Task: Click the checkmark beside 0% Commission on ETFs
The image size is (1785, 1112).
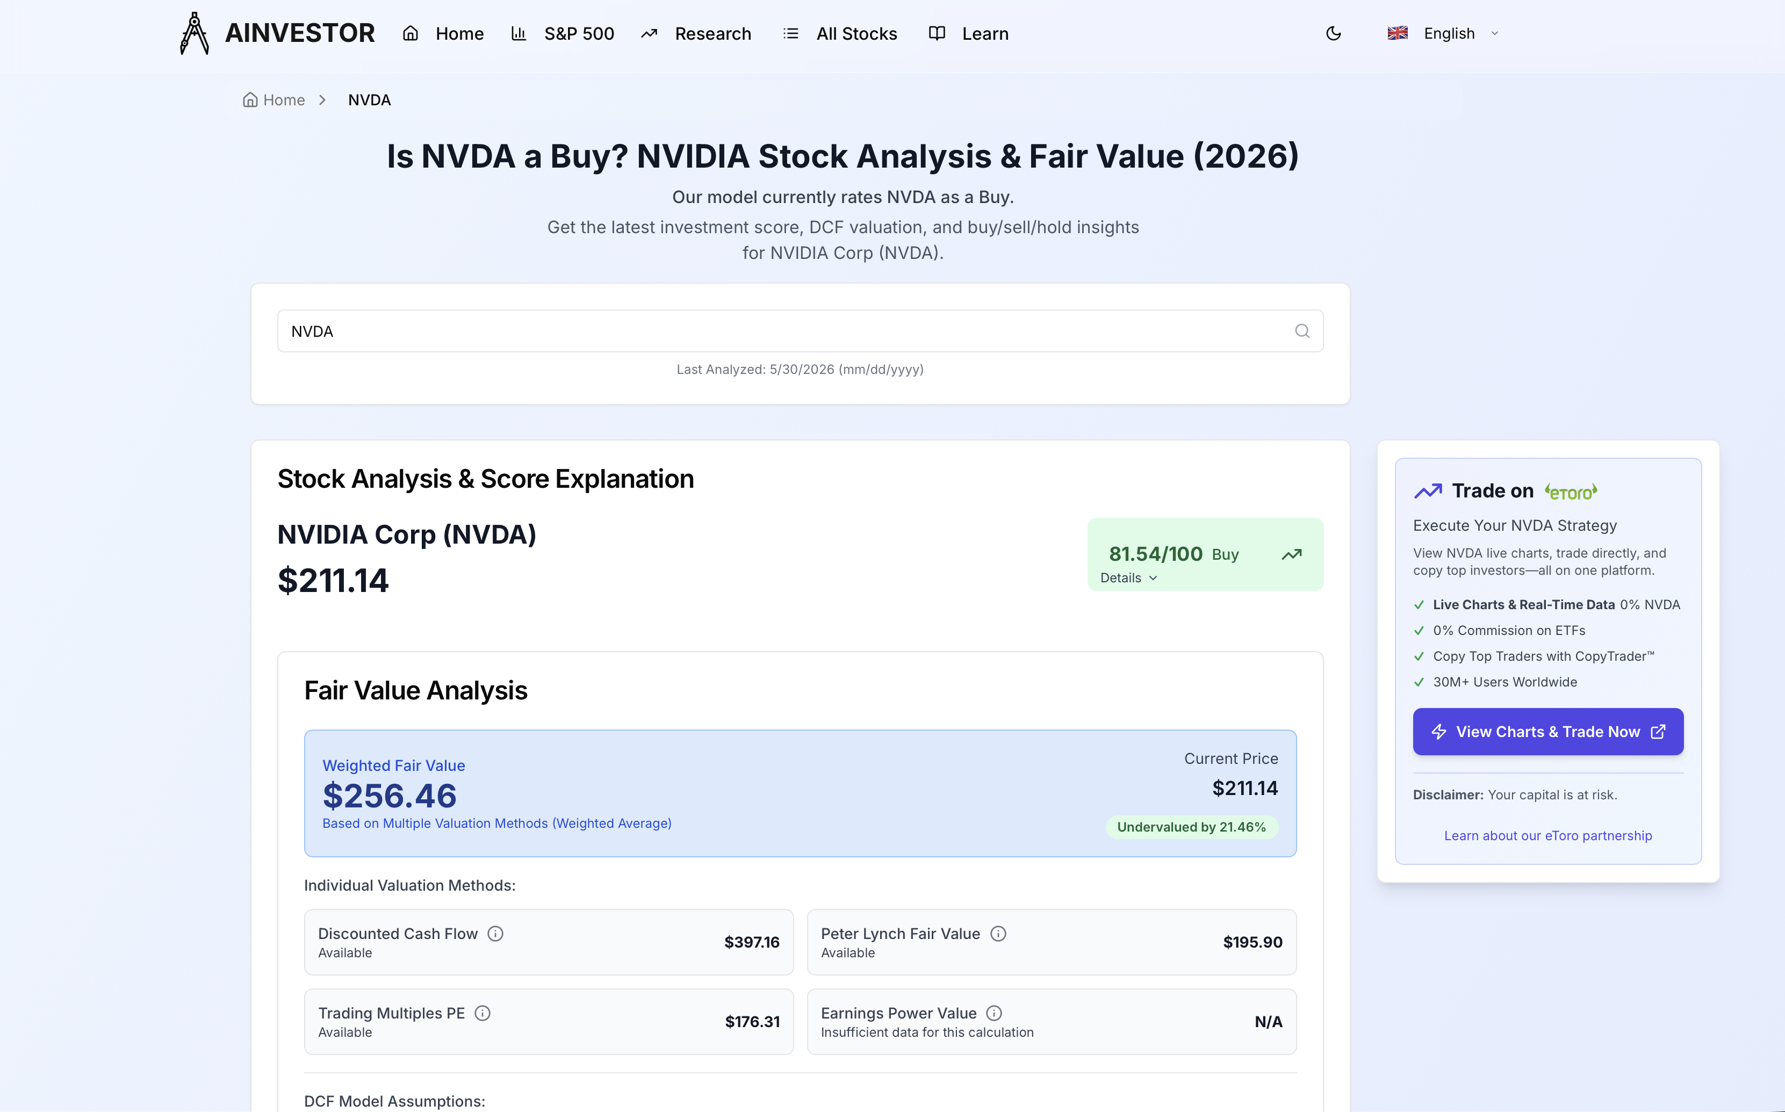Action: point(1420,630)
